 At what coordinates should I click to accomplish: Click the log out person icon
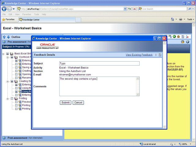[x=187, y=36]
